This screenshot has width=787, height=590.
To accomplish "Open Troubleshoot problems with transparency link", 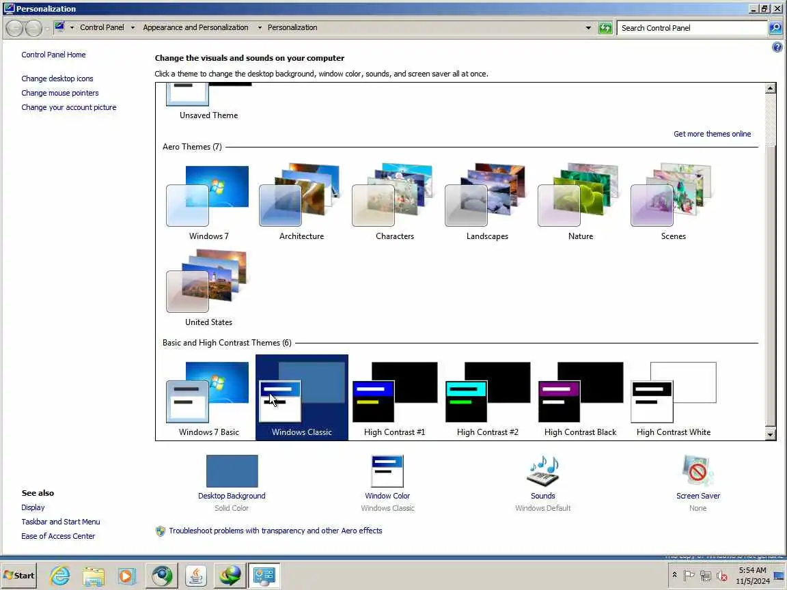I will (275, 531).
